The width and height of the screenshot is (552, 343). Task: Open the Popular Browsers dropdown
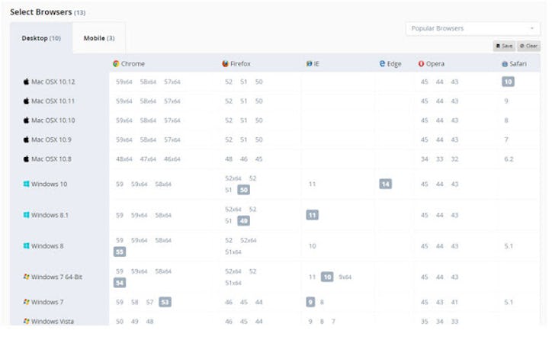[x=473, y=28]
